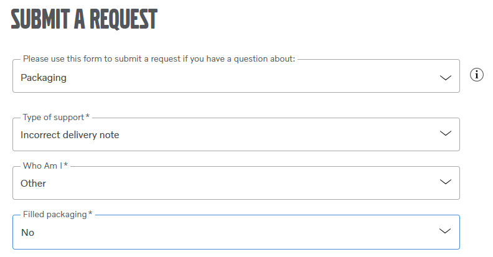Click the 'Incorrect delivery note' selected value
This screenshot has width=493, height=257.
70,134
